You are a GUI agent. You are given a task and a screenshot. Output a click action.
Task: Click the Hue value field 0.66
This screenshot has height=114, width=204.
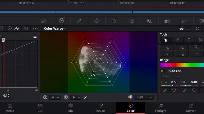pos(174,82)
